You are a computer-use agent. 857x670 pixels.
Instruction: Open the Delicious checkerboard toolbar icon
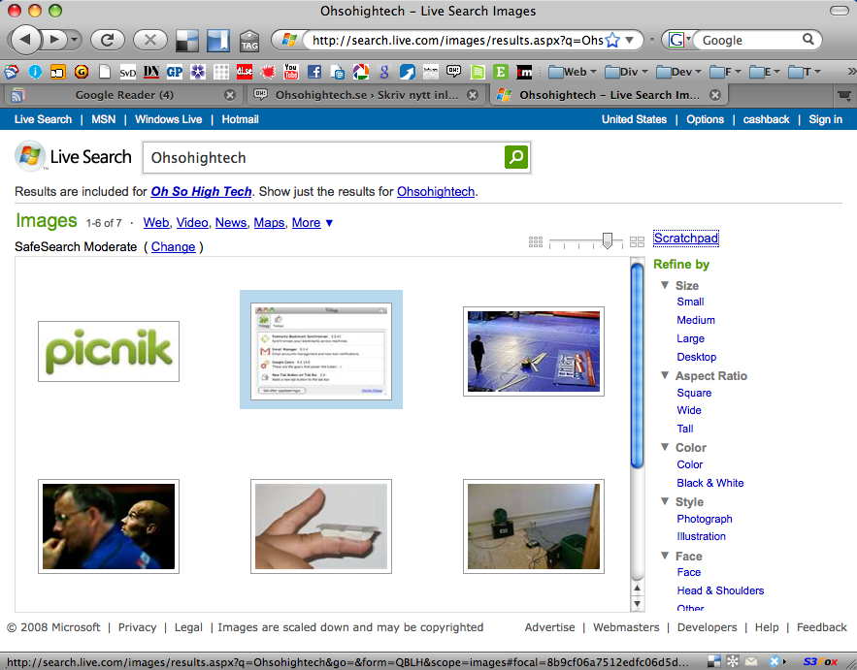(187, 40)
